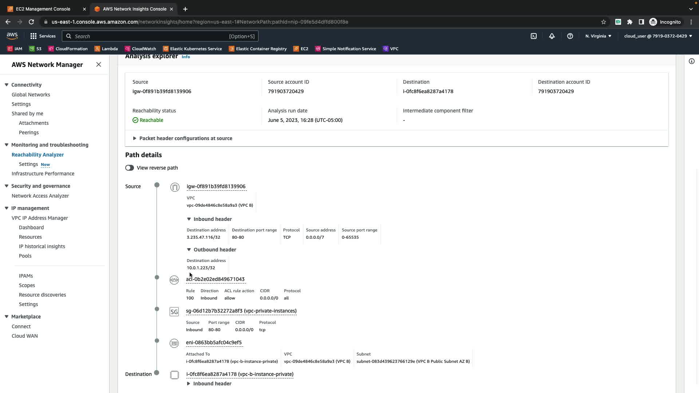Open the igw-0f891b39fd8139906 path link
Viewport: 699px width, 393px height.
click(x=216, y=186)
